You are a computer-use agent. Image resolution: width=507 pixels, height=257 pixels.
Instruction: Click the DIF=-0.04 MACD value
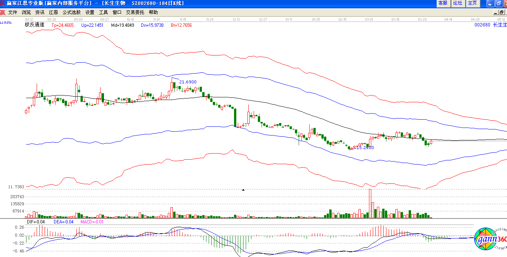coord(36,222)
